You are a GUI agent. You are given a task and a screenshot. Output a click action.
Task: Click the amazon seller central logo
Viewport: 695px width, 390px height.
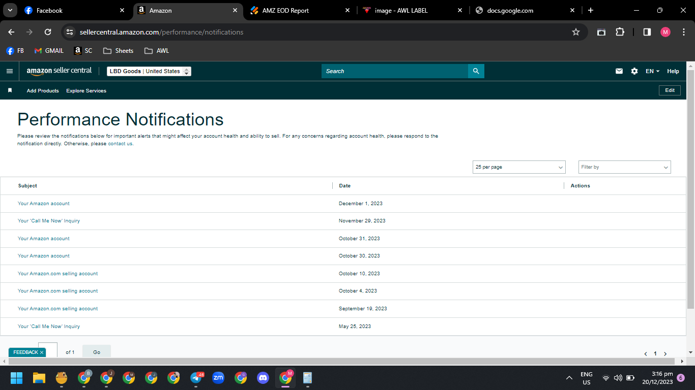click(59, 71)
